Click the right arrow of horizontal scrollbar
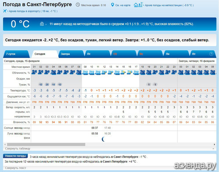This screenshot has width=219, height=172. click(x=215, y=144)
